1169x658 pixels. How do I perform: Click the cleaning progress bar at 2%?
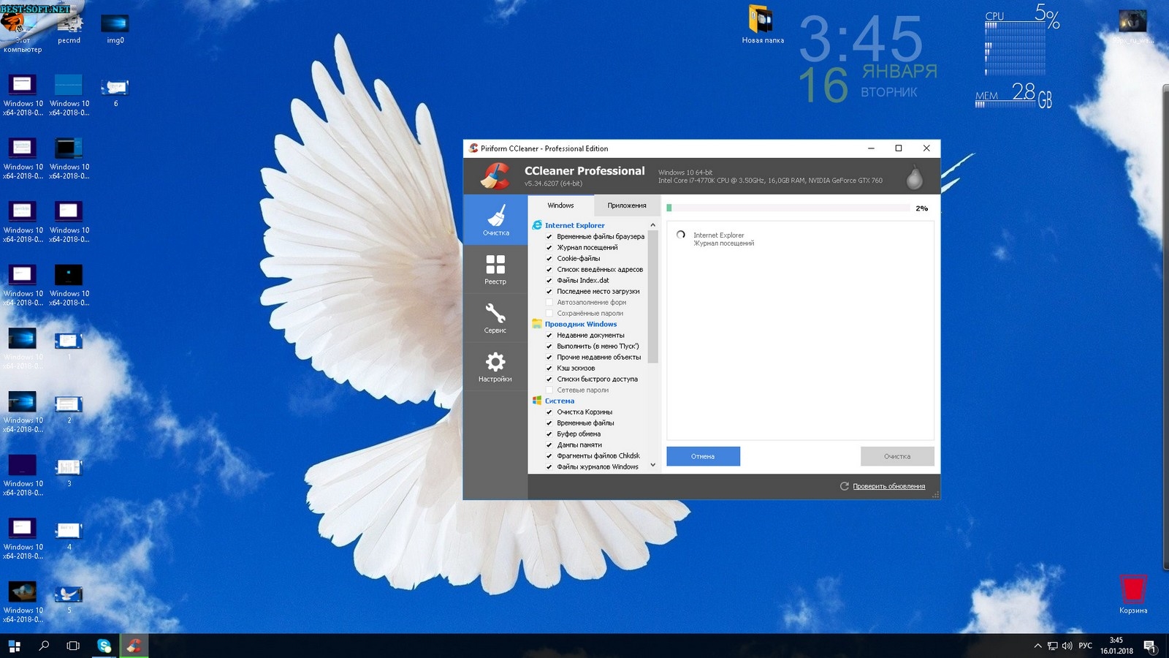coord(788,208)
